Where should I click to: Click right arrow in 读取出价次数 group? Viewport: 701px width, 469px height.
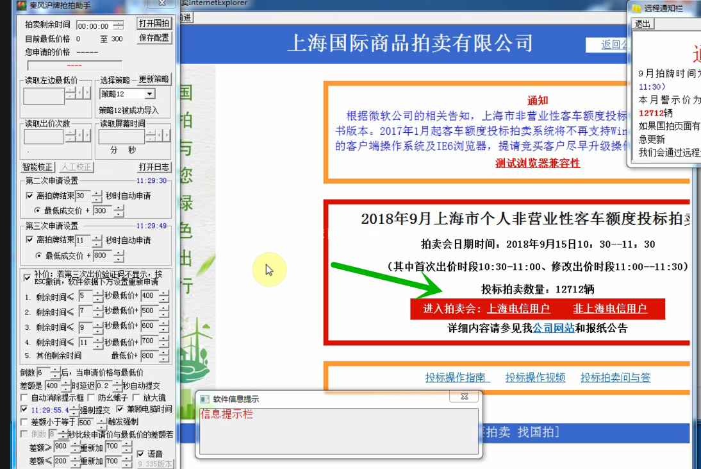(x=87, y=135)
